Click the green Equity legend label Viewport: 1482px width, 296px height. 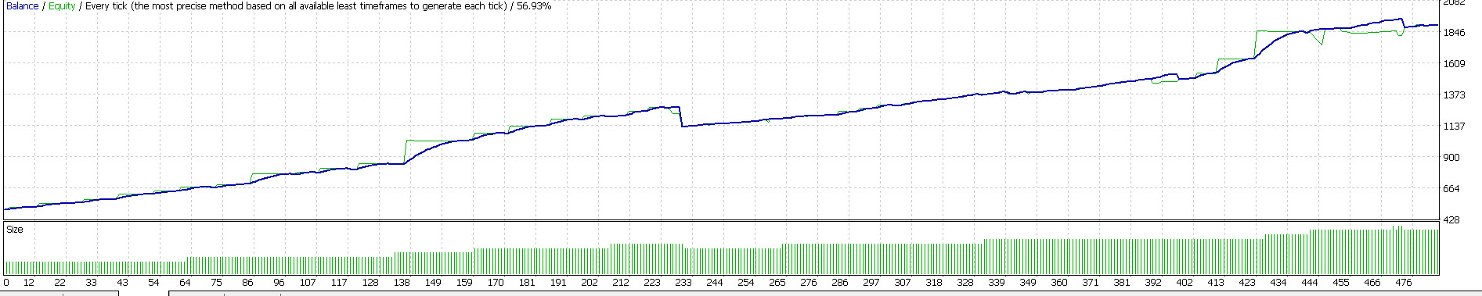coord(62,6)
